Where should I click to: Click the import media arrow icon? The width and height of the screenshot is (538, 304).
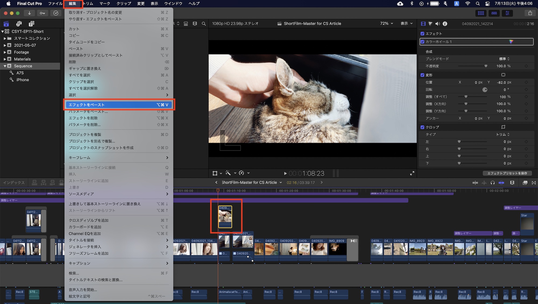coord(29,13)
